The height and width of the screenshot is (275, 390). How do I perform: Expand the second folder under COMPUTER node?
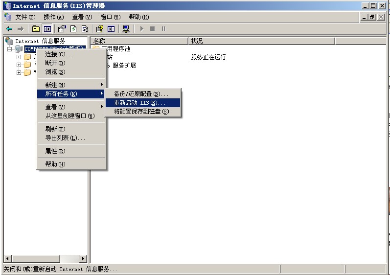point(19,65)
